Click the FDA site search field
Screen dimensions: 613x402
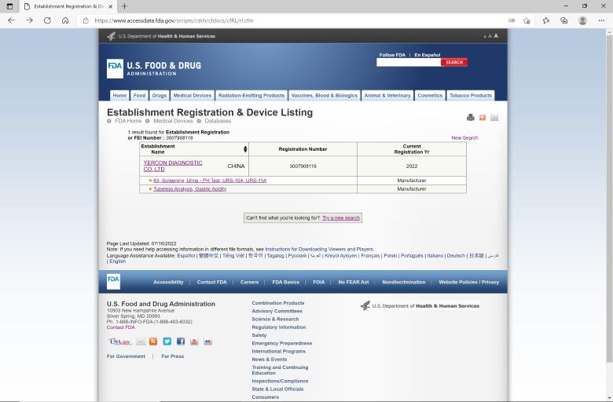click(x=409, y=63)
